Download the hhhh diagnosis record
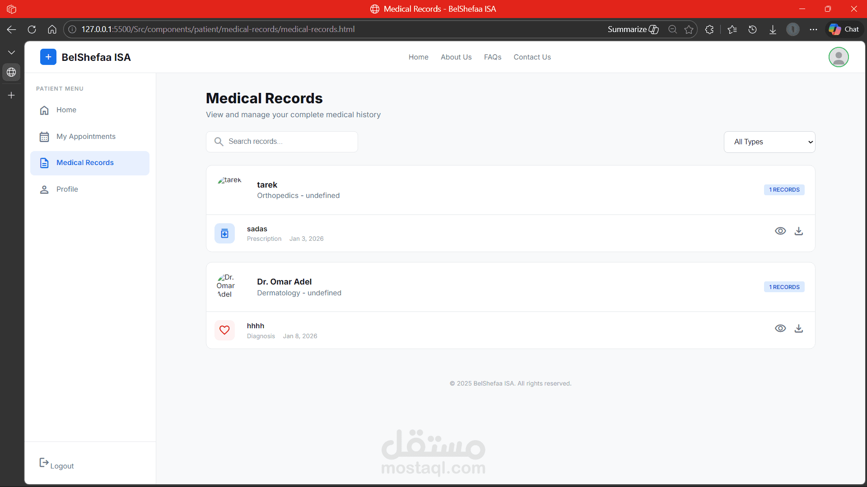 tap(798, 328)
